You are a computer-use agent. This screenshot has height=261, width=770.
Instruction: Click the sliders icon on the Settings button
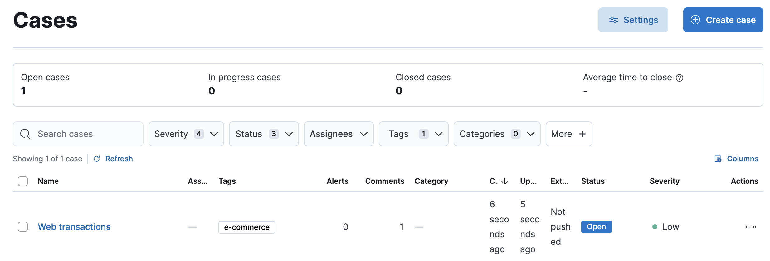613,20
